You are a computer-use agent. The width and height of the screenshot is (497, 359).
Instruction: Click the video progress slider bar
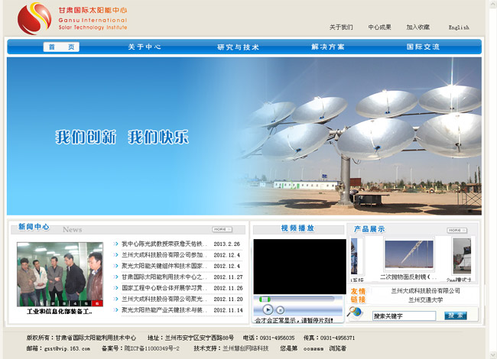(298, 299)
